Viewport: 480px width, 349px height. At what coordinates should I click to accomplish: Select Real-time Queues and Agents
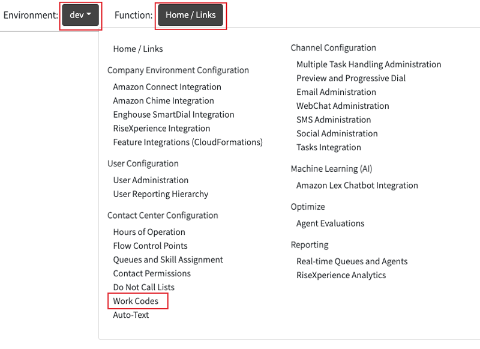[352, 261]
